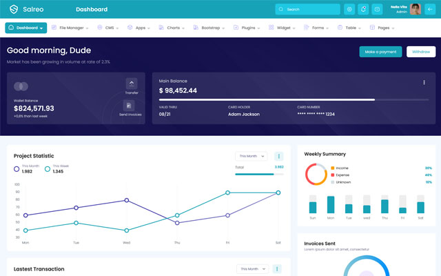Viewport: 441px width, 276px height.
Task: Toggle This Month series legend circle
Action: pos(17,169)
